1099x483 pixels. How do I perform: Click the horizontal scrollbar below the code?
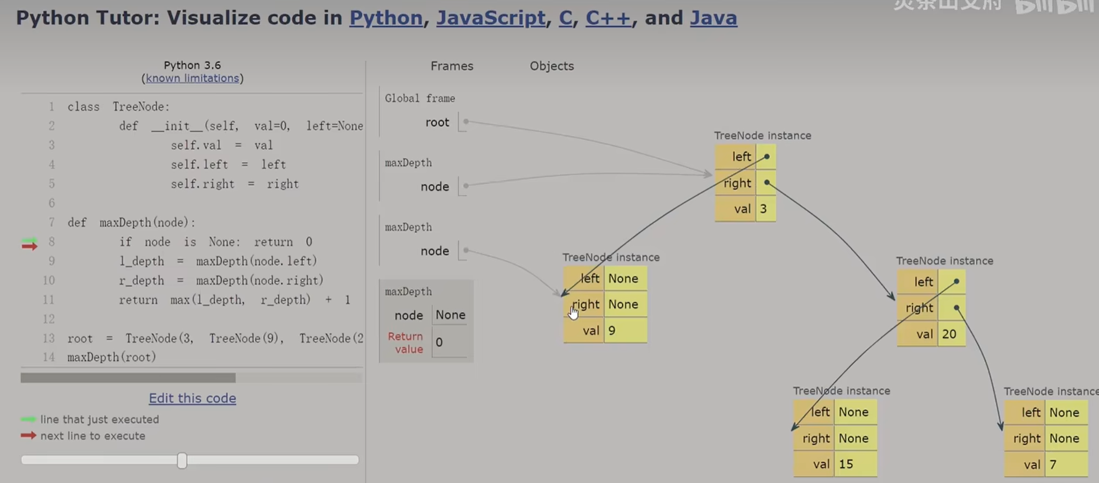tap(128, 377)
